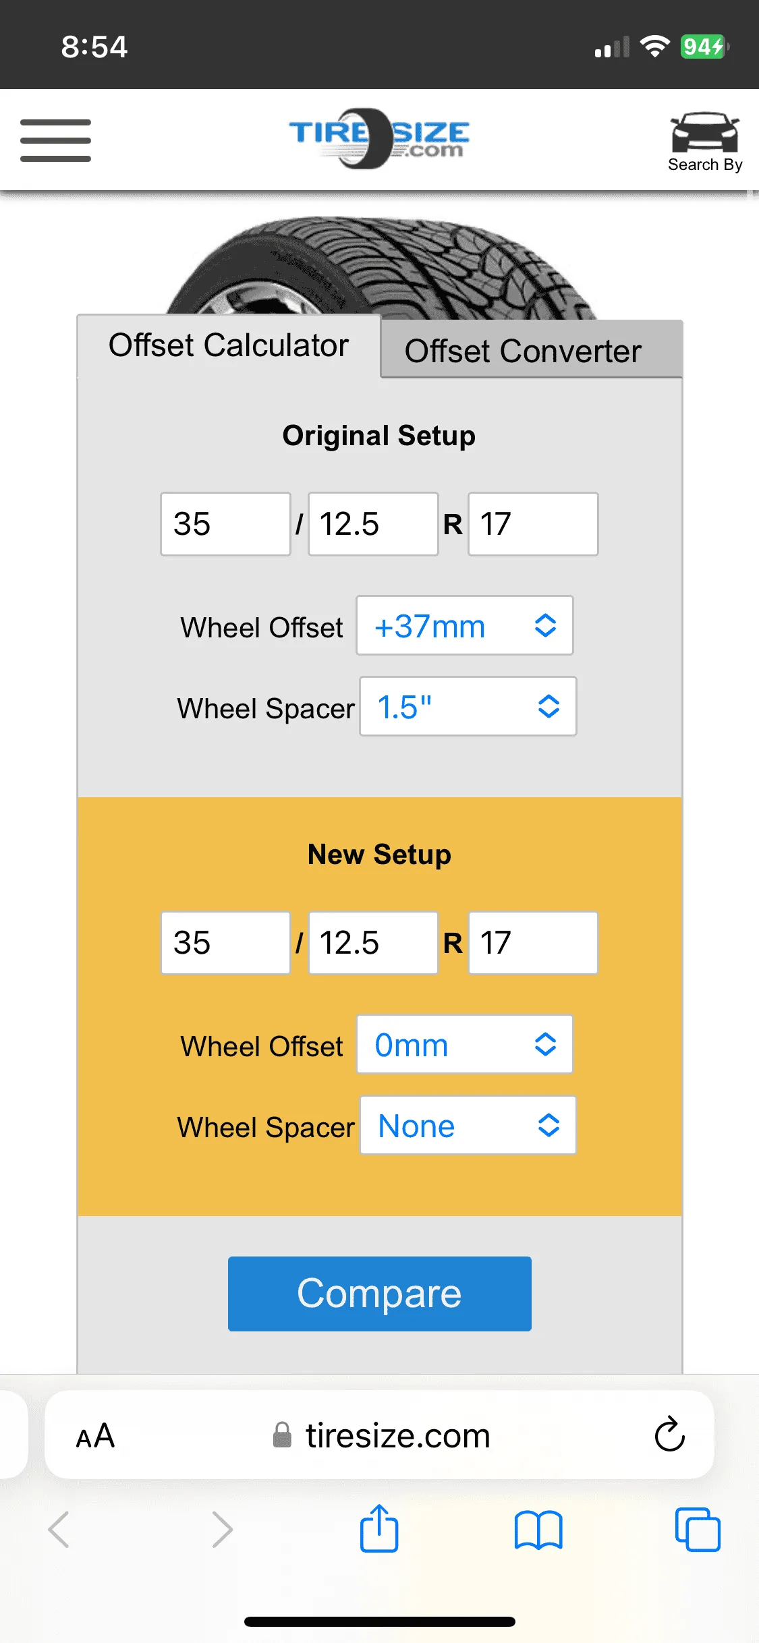Open Safari bookmarks book icon

tap(538, 1529)
